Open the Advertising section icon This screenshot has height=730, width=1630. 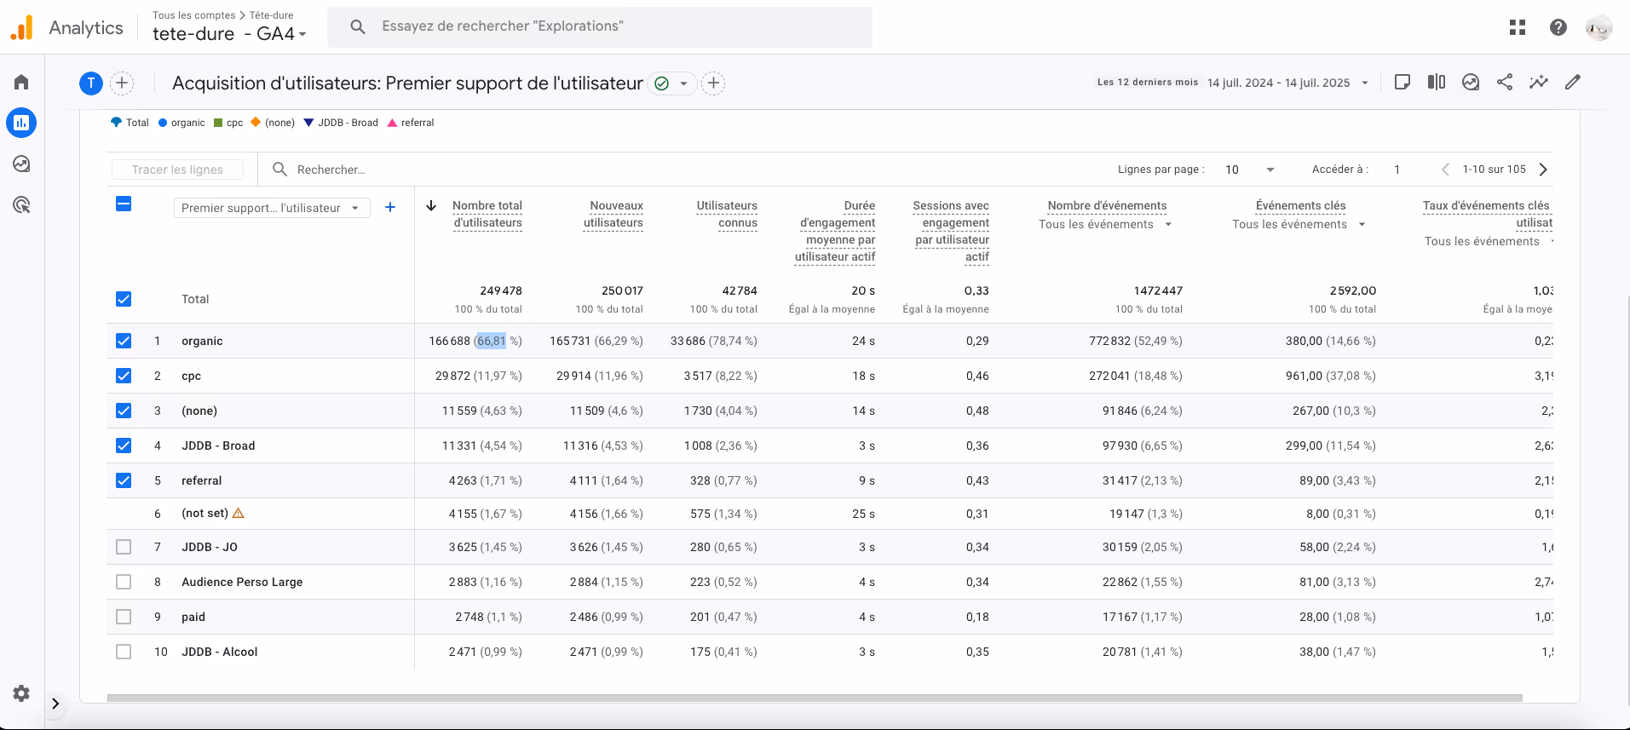pyautogui.click(x=21, y=204)
